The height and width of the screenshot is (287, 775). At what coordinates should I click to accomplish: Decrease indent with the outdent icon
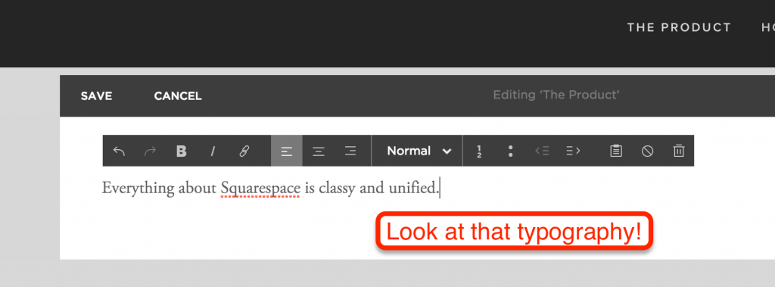pyautogui.click(x=542, y=151)
